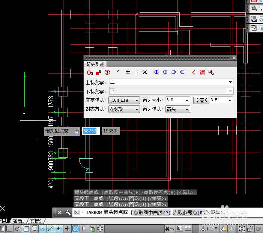Click the 19353 coordinate input box

111,131
